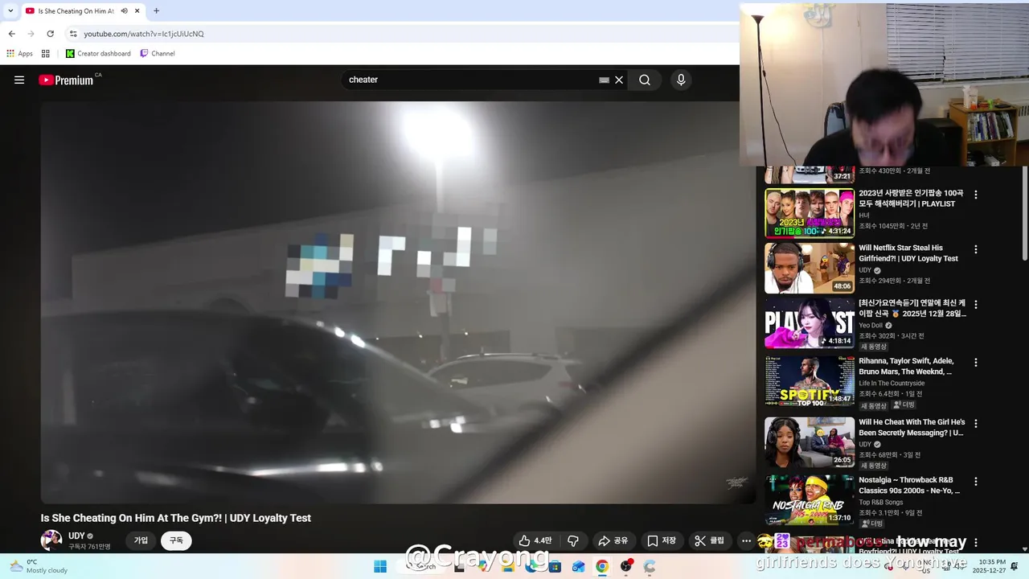Open Creator dashboard bookmark
This screenshot has width=1029, height=579.
click(98, 53)
